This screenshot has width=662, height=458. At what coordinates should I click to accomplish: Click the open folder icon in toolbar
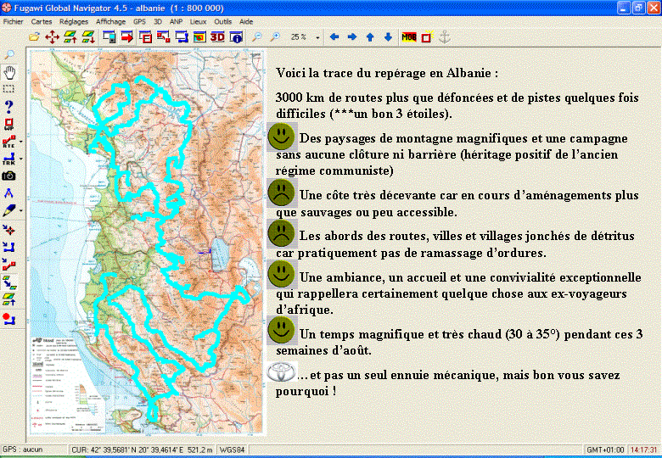tap(34, 37)
